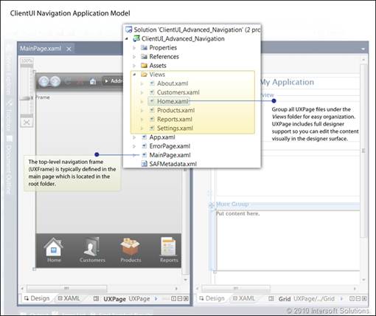Click the 'Put content here.' text area
The height and width of the screenshot is (316, 376).
[237, 213]
